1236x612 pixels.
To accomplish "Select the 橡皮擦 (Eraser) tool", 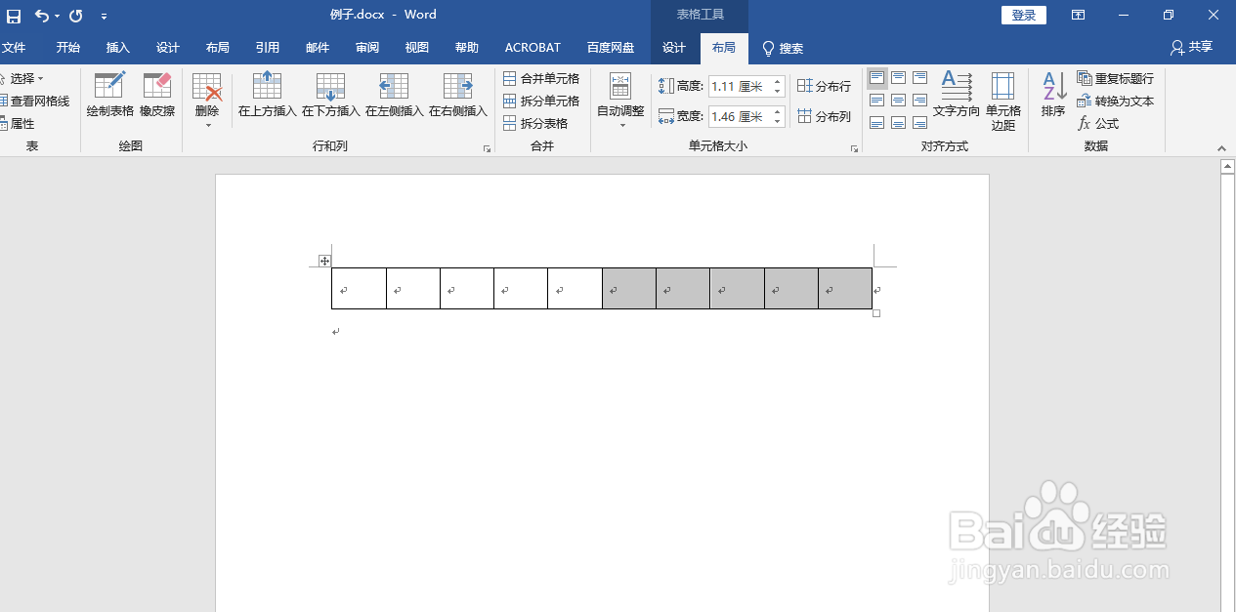I will click(x=155, y=95).
